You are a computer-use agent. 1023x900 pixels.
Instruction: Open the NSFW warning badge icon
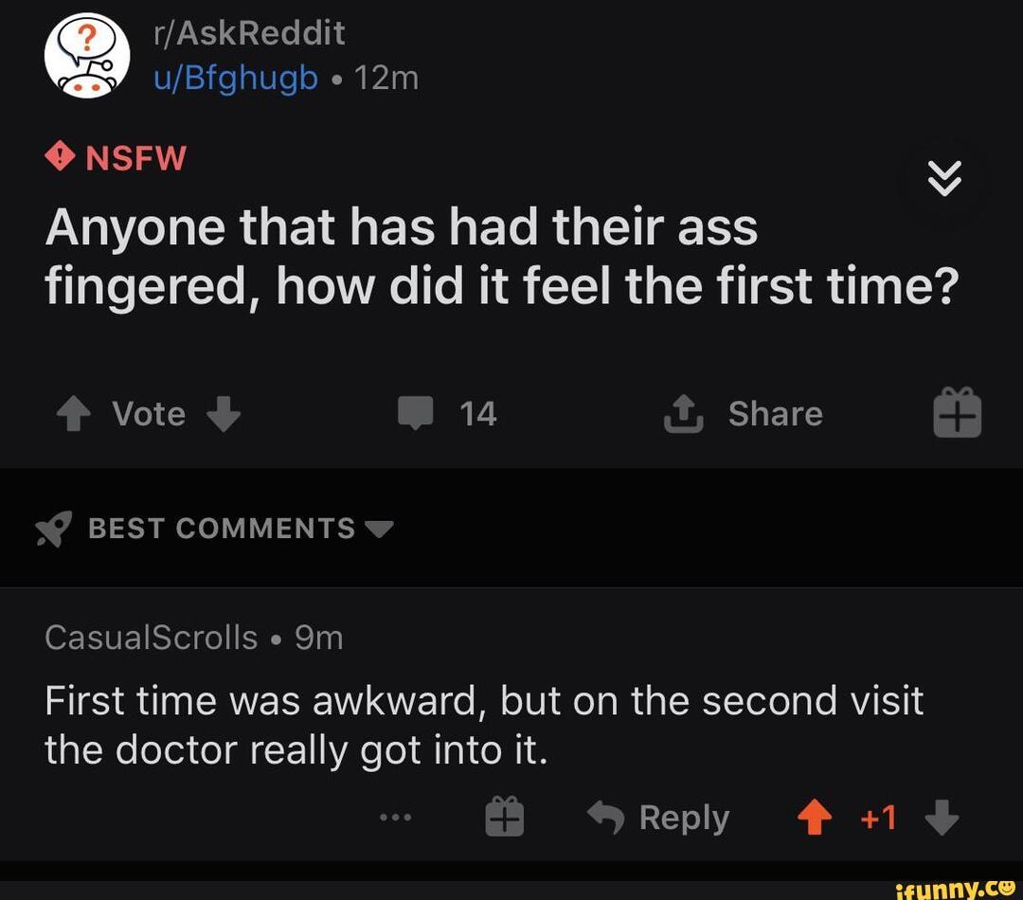[59, 156]
